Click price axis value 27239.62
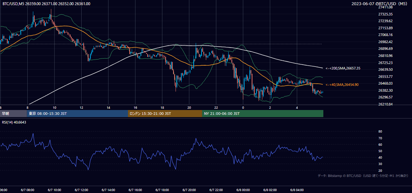The image size is (412, 193). pos(385,21)
